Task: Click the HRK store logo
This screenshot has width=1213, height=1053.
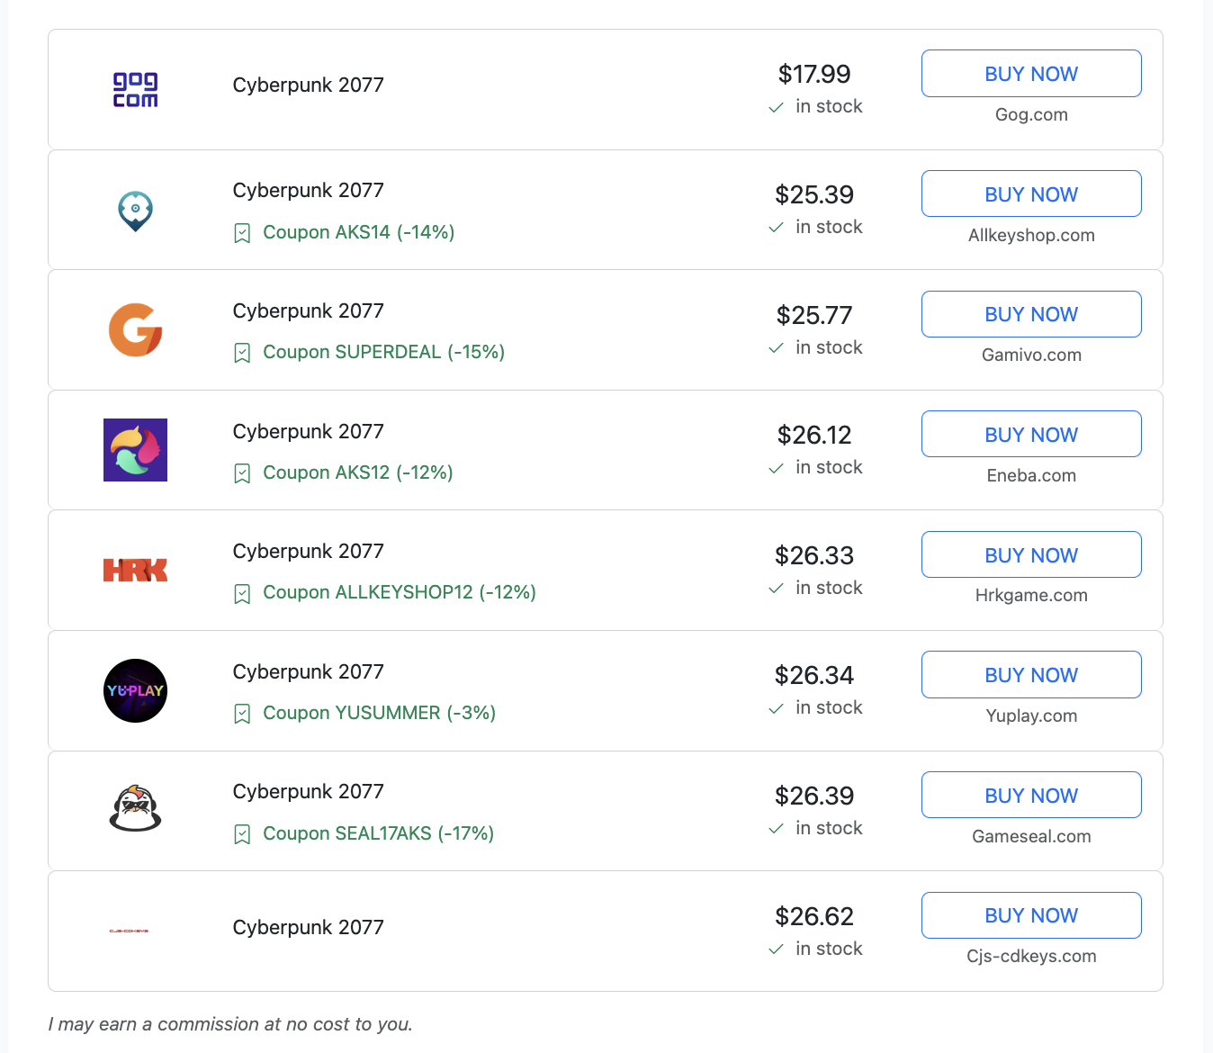Action: click(135, 570)
